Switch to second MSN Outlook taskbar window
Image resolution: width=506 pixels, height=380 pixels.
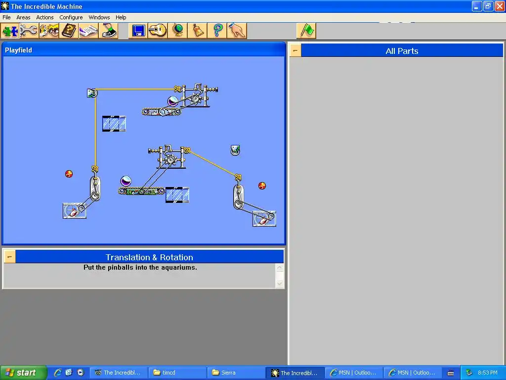click(413, 373)
